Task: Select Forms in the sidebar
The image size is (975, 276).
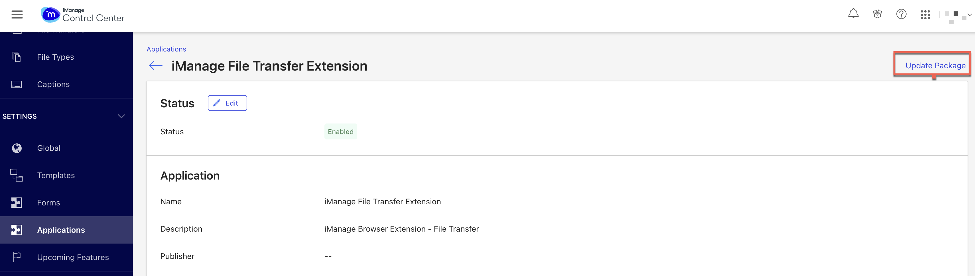Action: click(x=48, y=203)
